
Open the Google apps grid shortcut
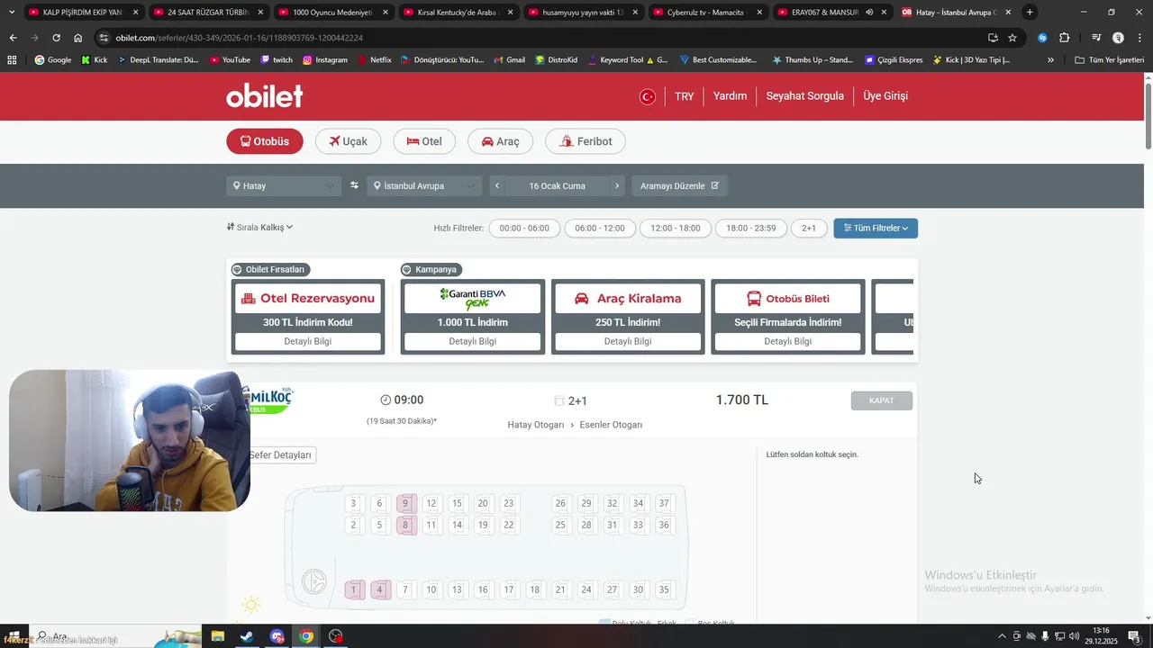12,60
